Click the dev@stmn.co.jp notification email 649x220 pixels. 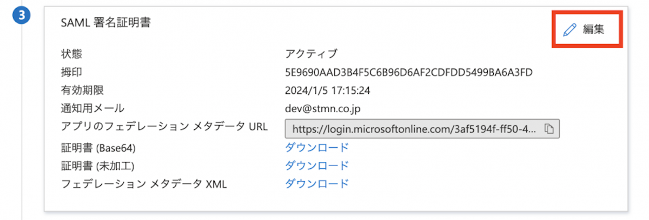323,108
